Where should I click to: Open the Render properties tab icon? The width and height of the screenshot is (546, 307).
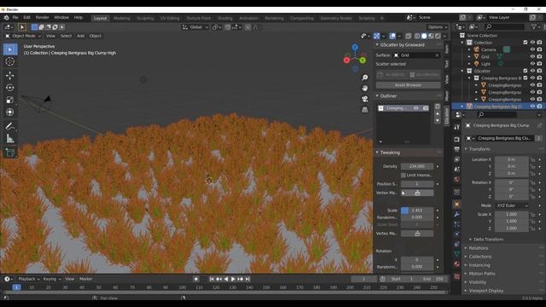(x=457, y=139)
